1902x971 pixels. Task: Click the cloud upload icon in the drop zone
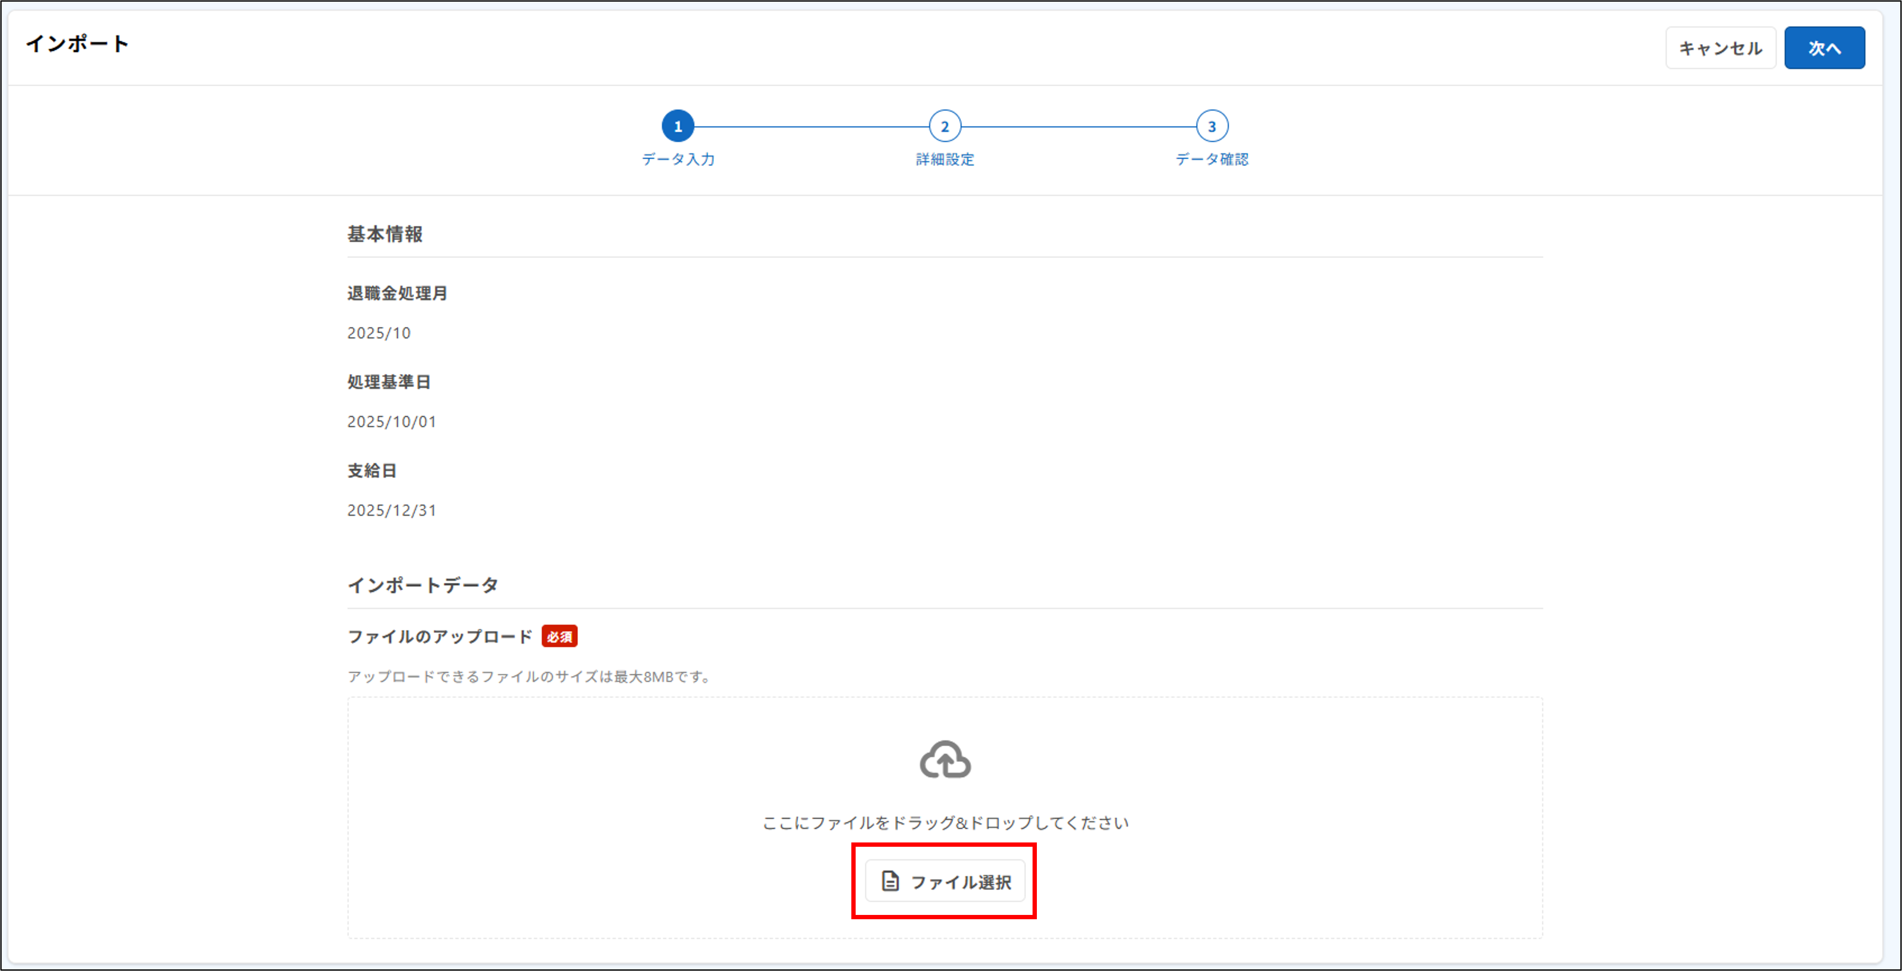coord(945,759)
